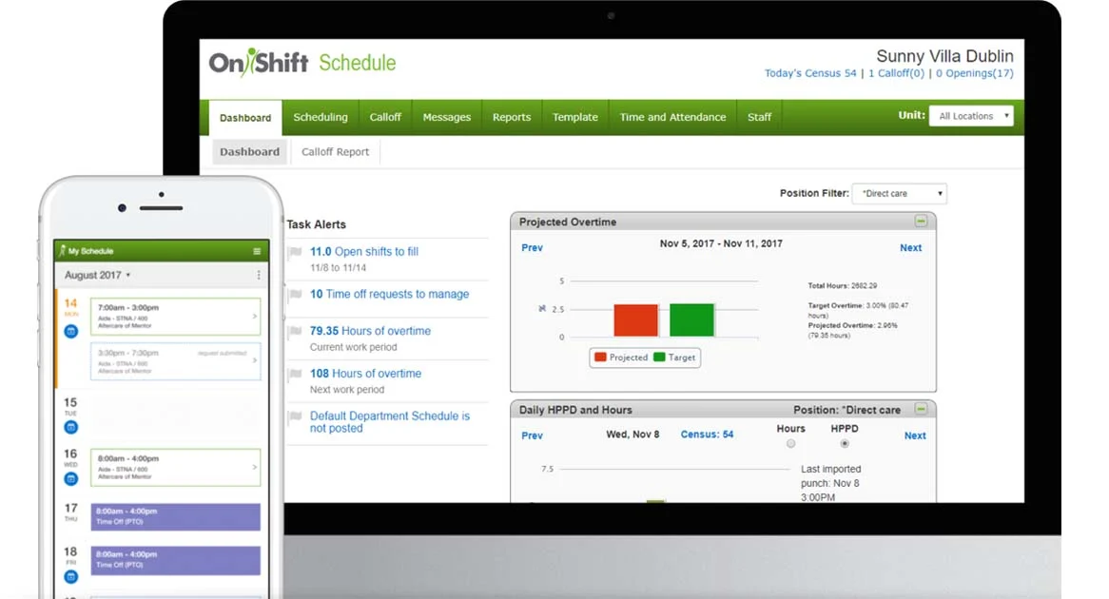Expand the Unit All Locations dropdown

click(x=970, y=116)
